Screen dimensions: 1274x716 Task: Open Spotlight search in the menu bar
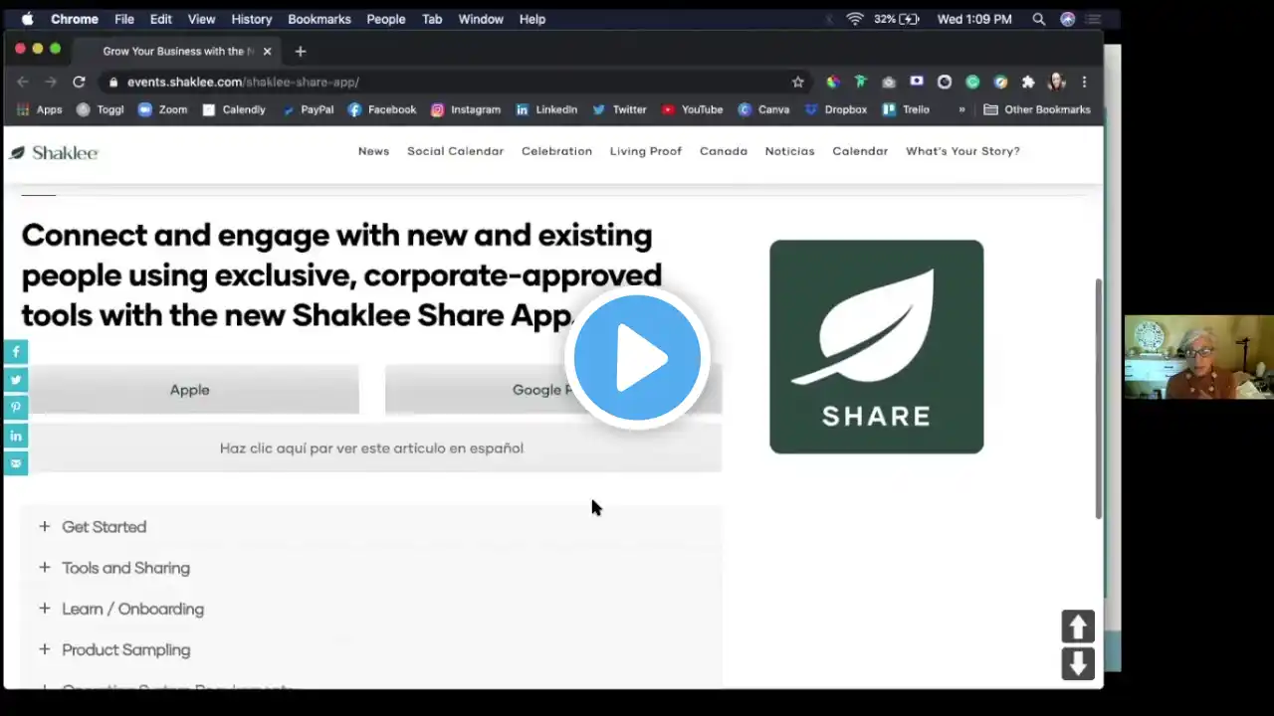[1038, 19]
